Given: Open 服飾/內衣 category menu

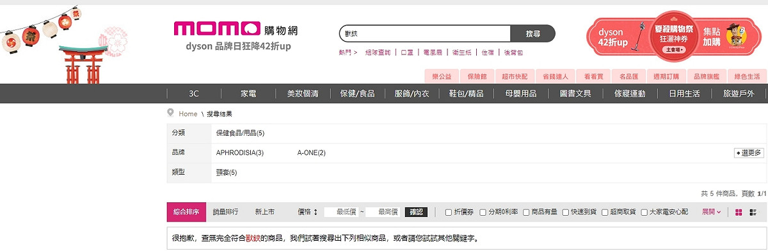Looking at the screenshot, I should coord(412,93).
